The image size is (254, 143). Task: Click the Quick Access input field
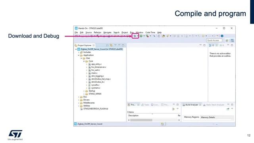[214, 41]
